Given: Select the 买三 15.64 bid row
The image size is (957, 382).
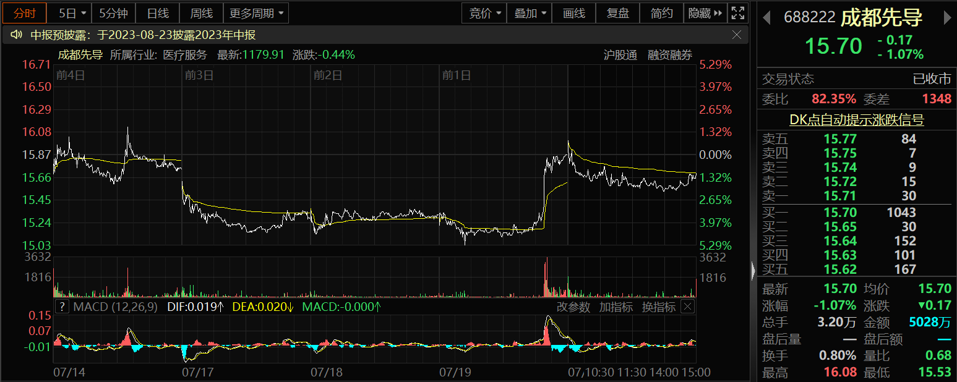Looking at the screenshot, I should [857, 240].
